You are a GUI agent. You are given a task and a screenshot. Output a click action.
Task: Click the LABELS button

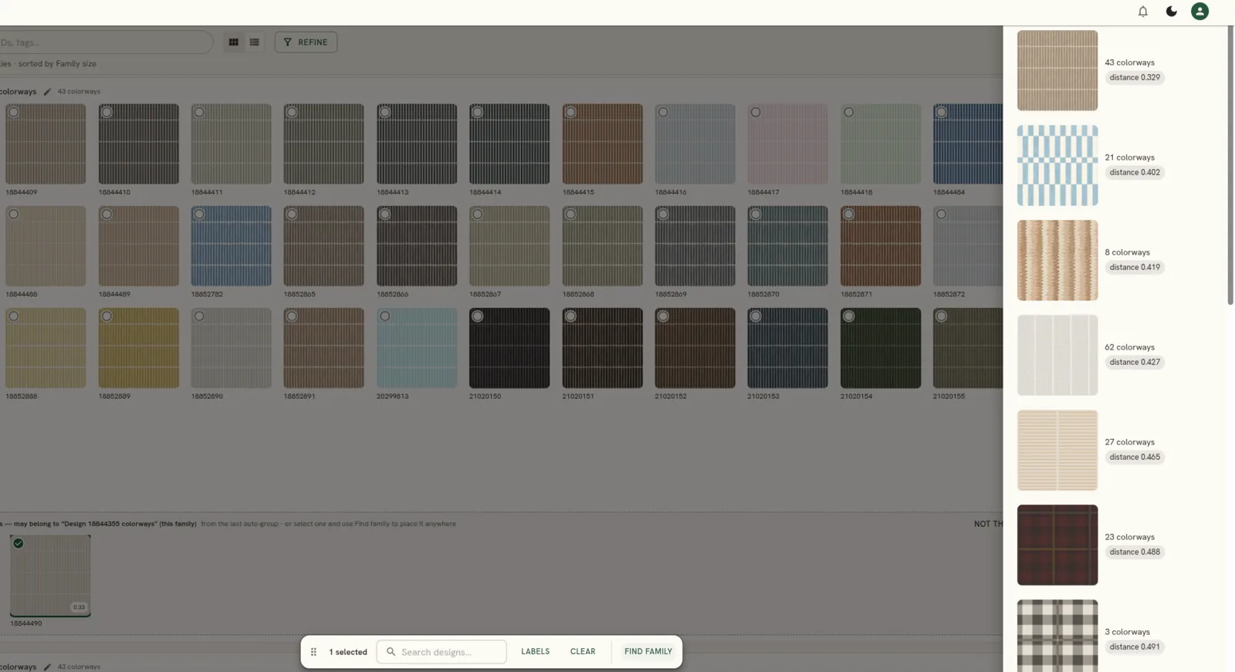536,652
